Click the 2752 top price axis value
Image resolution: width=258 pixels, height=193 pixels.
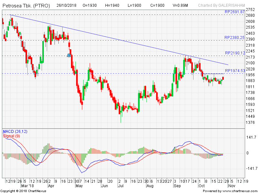click(x=251, y=10)
